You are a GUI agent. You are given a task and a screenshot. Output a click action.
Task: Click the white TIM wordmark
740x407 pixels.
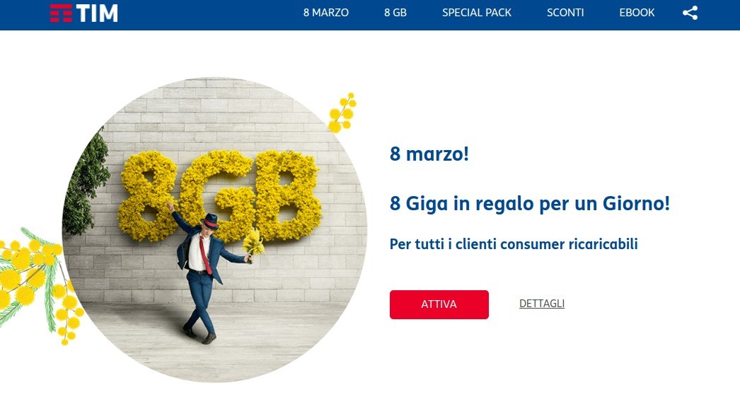[x=97, y=13]
